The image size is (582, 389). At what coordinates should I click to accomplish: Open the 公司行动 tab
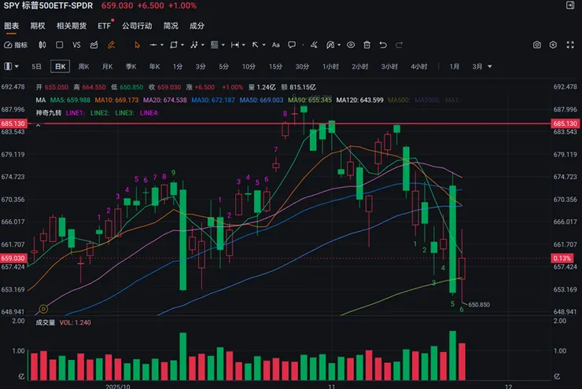click(x=137, y=26)
